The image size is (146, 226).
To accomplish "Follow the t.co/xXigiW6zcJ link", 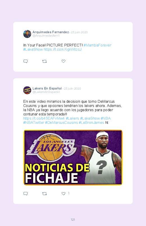I will (63, 49).
